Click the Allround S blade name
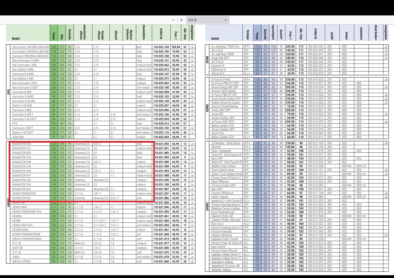Screen dimensions: 394x278 [218, 73]
